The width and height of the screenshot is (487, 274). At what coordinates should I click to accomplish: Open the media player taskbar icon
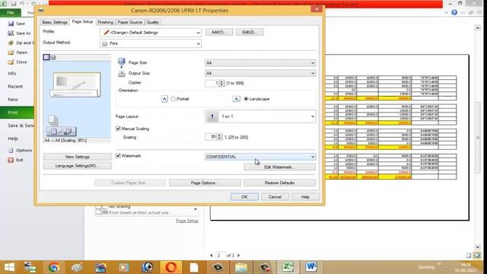tap(123, 267)
